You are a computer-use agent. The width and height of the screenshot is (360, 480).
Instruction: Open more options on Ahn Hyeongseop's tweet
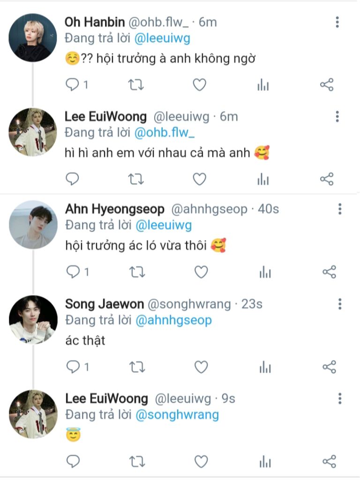[340, 209]
